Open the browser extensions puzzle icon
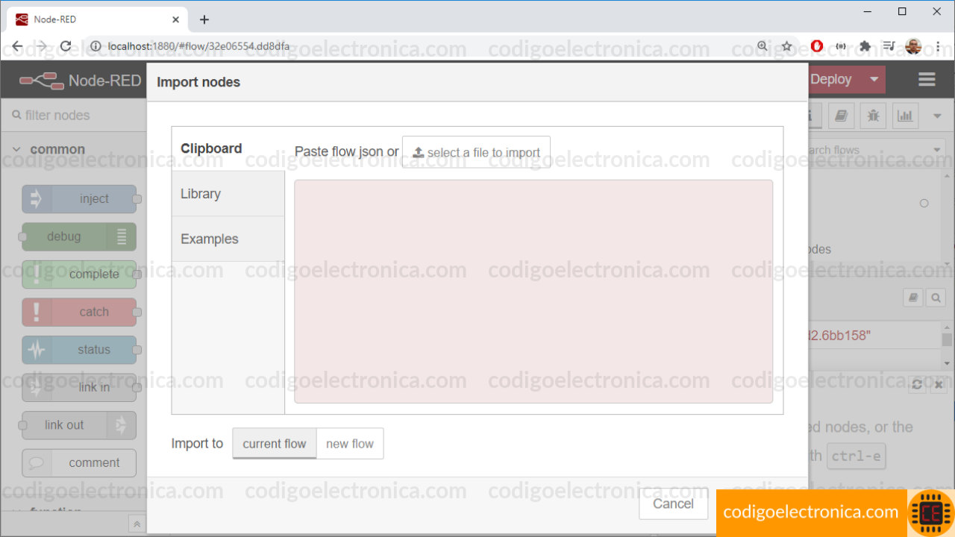The height and width of the screenshot is (537, 955). coord(865,46)
